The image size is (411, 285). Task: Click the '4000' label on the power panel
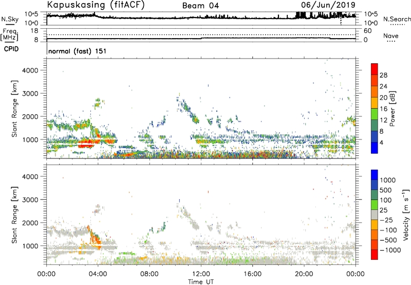(30, 70)
